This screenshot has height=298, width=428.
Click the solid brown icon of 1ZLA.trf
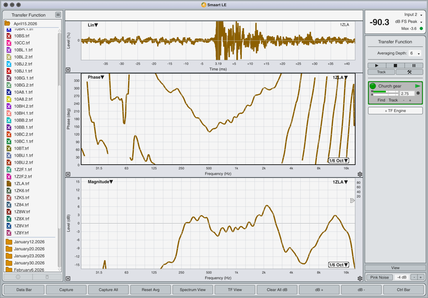pyautogui.click(x=9, y=184)
